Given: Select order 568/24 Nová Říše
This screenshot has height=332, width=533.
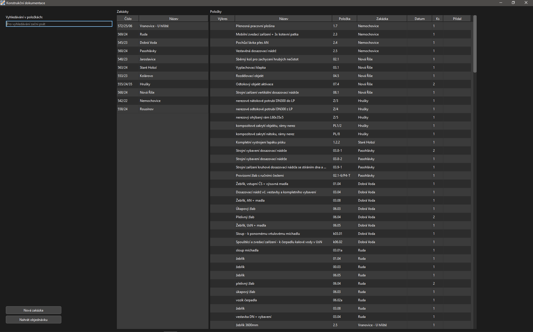Looking at the screenshot, I should click(x=162, y=92).
